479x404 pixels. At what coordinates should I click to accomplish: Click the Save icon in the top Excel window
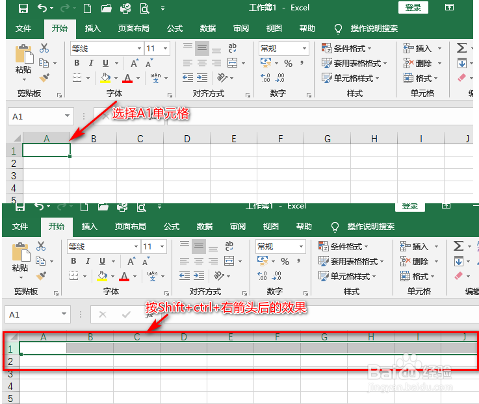tap(23, 8)
